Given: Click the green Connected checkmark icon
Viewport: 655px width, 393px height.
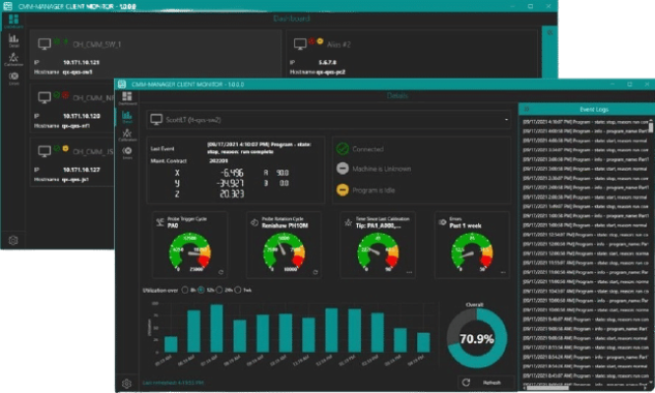Looking at the screenshot, I should pos(342,148).
